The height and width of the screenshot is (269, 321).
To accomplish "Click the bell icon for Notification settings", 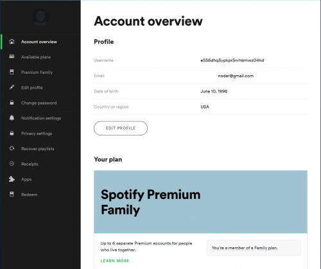I will [x=12, y=117].
